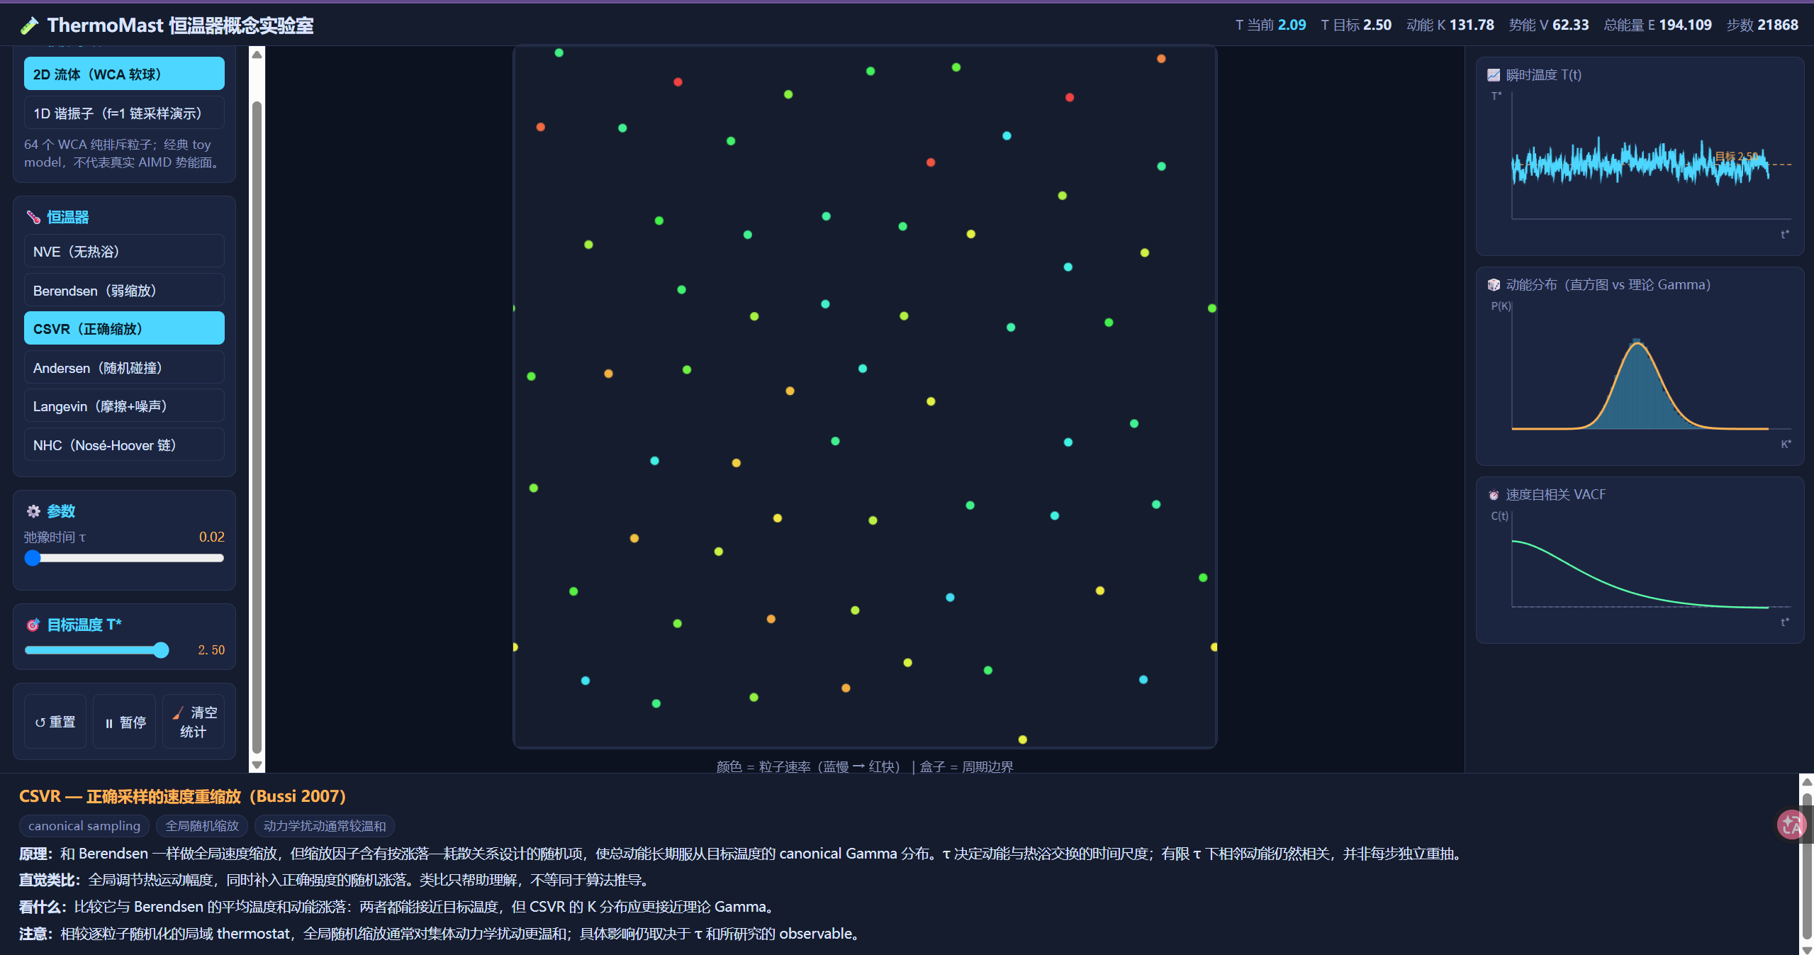The height and width of the screenshot is (955, 1814).
Task: Click the floating translate icon at bottom right
Action: coord(1791,825)
